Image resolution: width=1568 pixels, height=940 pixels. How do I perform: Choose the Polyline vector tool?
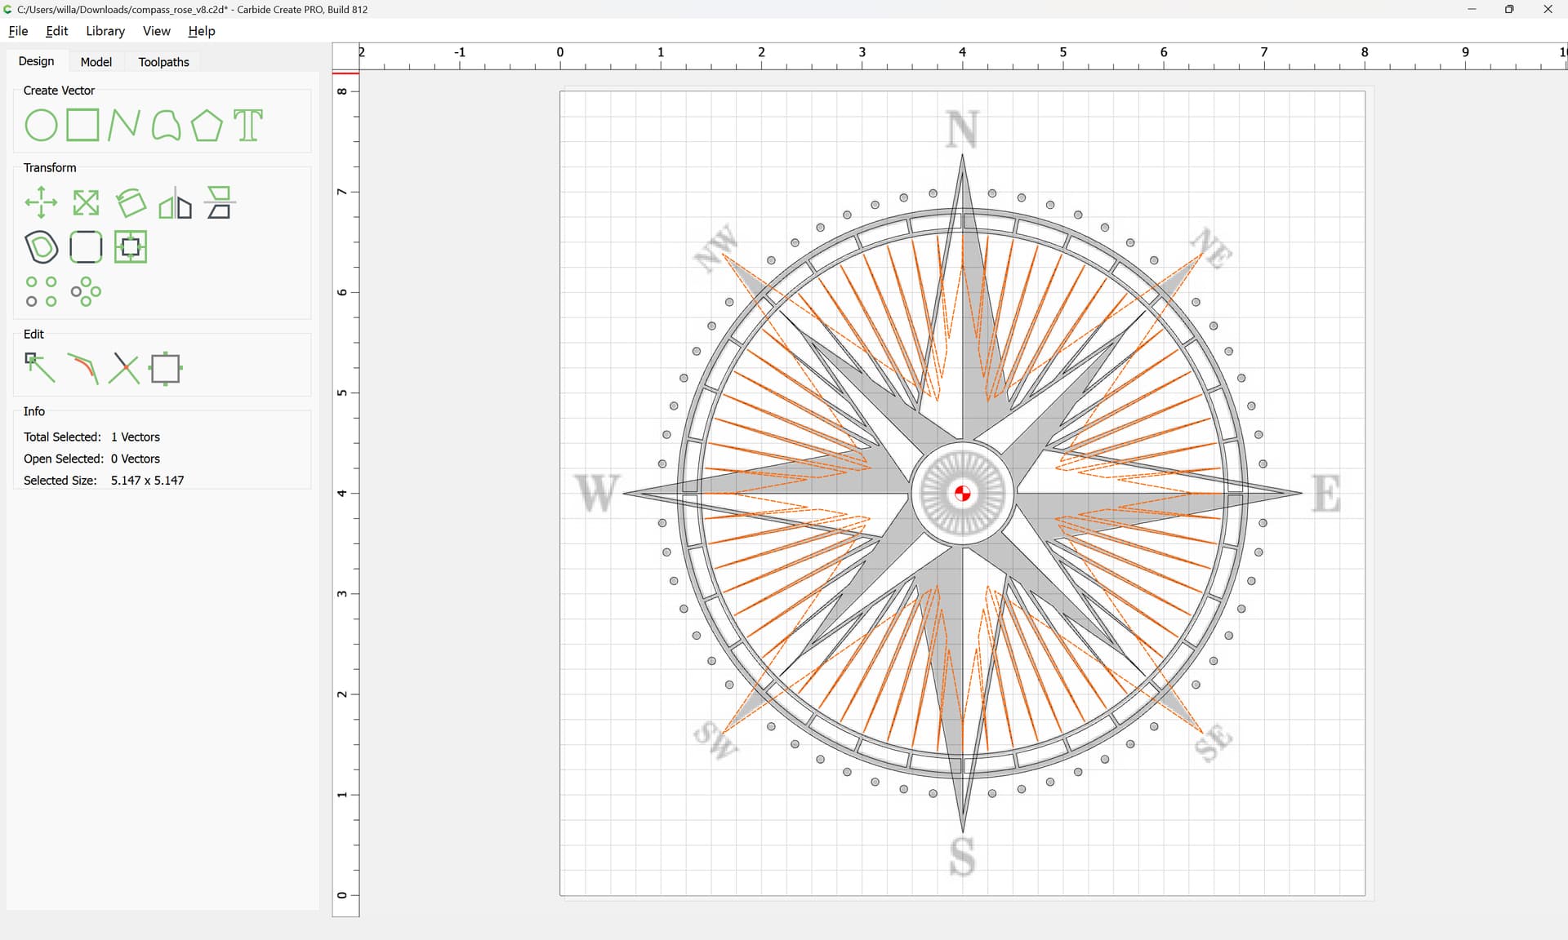123,126
